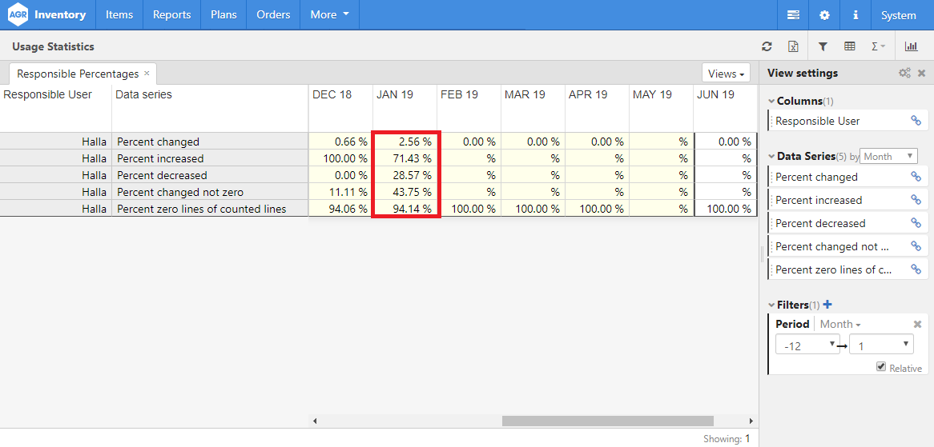934x447 pixels.
Task: Collapse the Columns section
Action: 771,102
